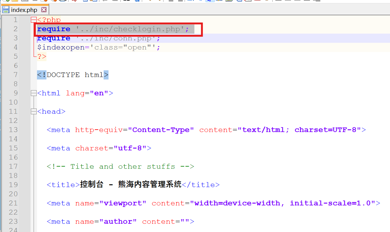Click line number 19 in the margin
This screenshot has height=232, width=390.
click(x=13, y=185)
